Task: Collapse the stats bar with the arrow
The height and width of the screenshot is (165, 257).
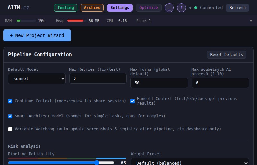Action: coord(251,21)
